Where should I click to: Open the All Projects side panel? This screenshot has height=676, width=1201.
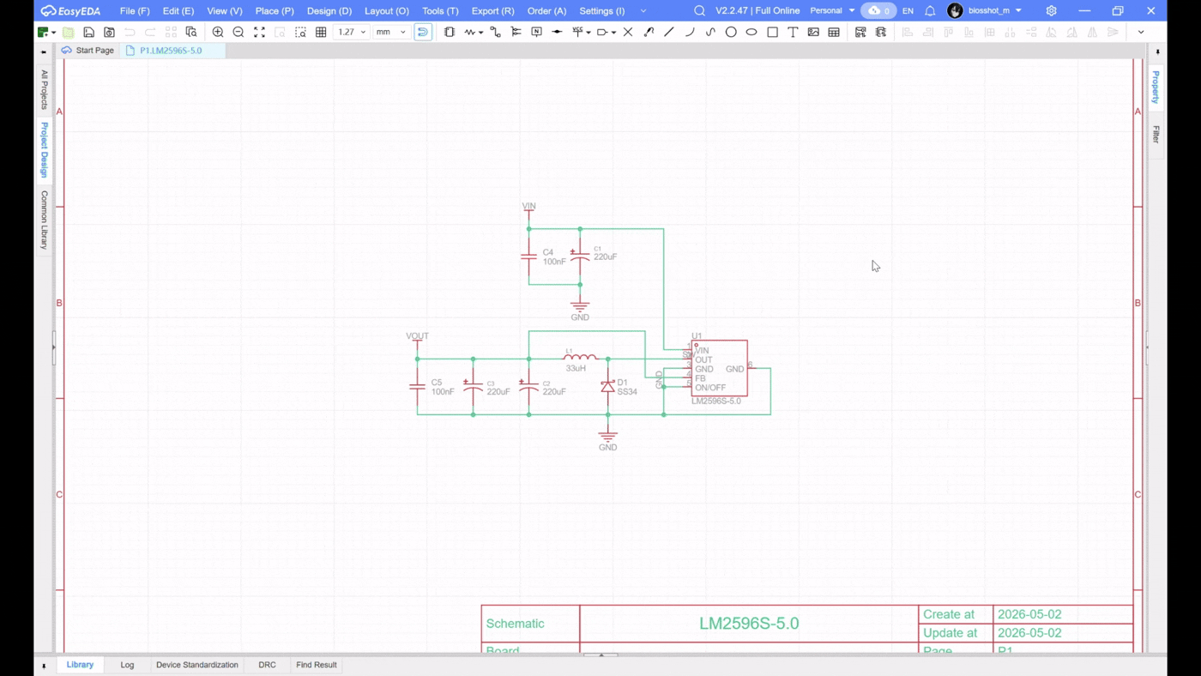(x=45, y=89)
